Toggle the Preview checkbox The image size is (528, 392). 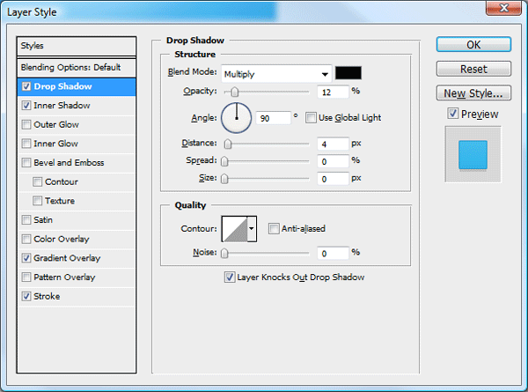453,114
